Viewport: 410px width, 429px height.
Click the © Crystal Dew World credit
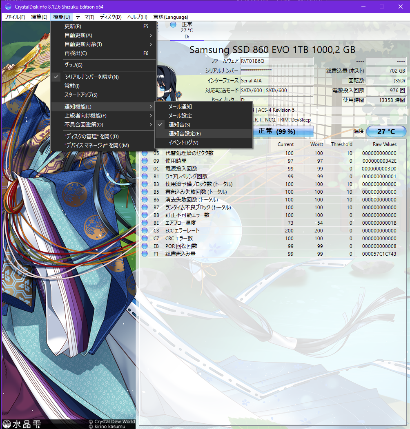point(112,422)
